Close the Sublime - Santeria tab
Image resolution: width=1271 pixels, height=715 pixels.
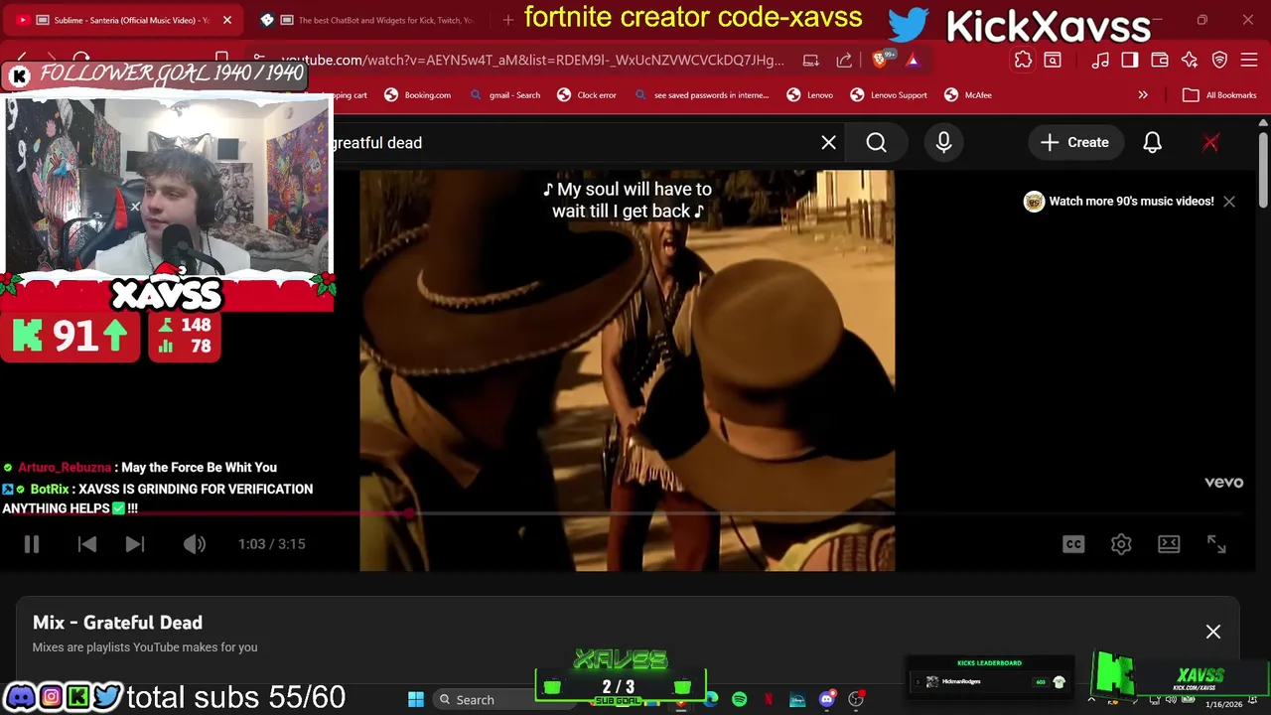pyautogui.click(x=227, y=20)
